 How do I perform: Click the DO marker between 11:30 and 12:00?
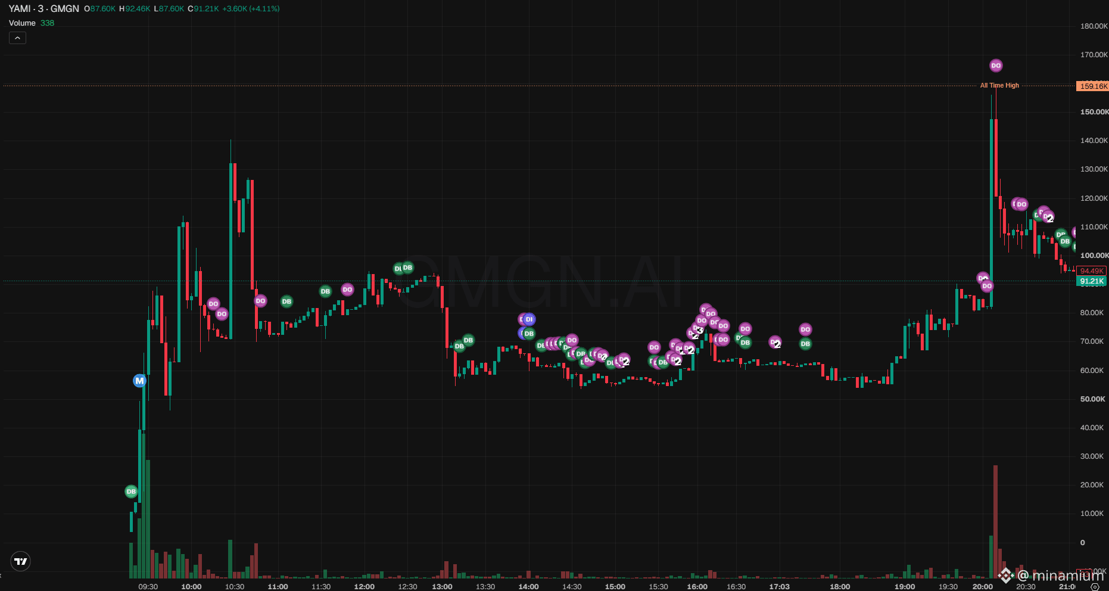(x=347, y=290)
